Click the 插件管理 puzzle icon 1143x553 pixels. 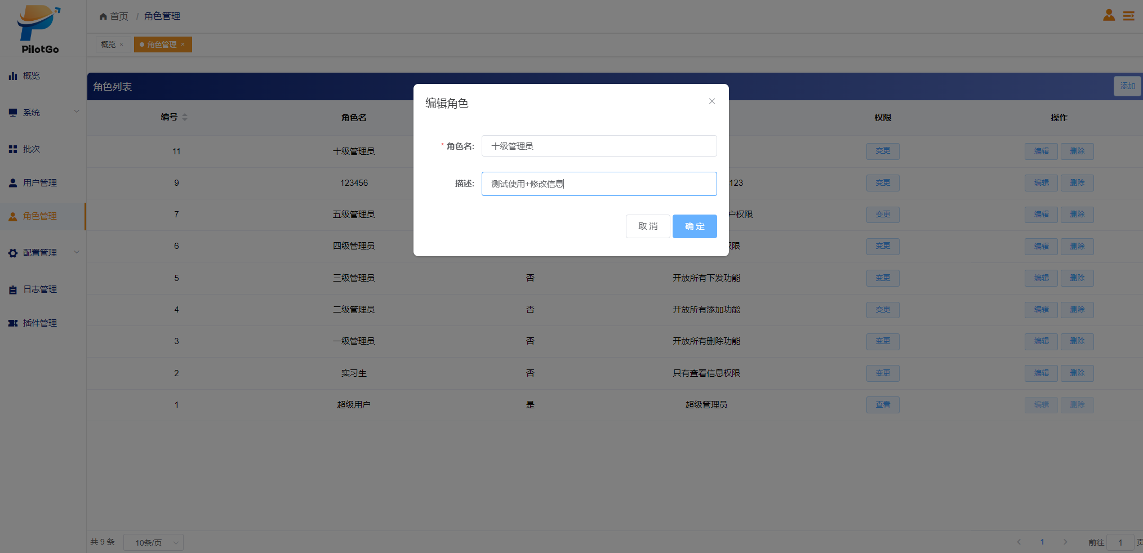point(13,323)
